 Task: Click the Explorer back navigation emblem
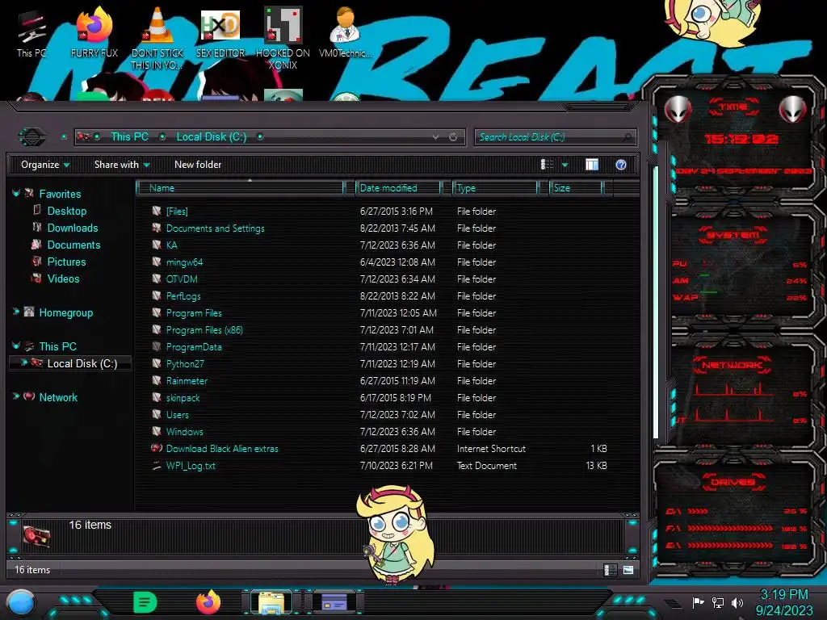pos(32,137)
